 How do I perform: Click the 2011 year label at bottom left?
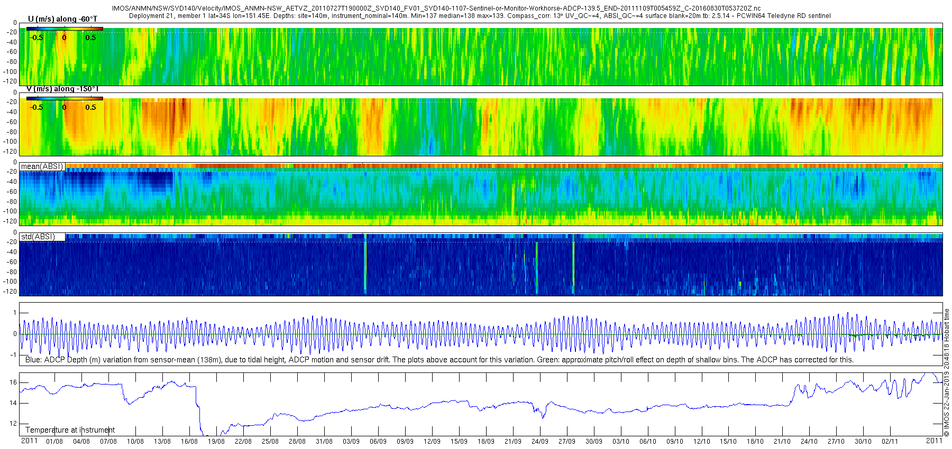29,441
